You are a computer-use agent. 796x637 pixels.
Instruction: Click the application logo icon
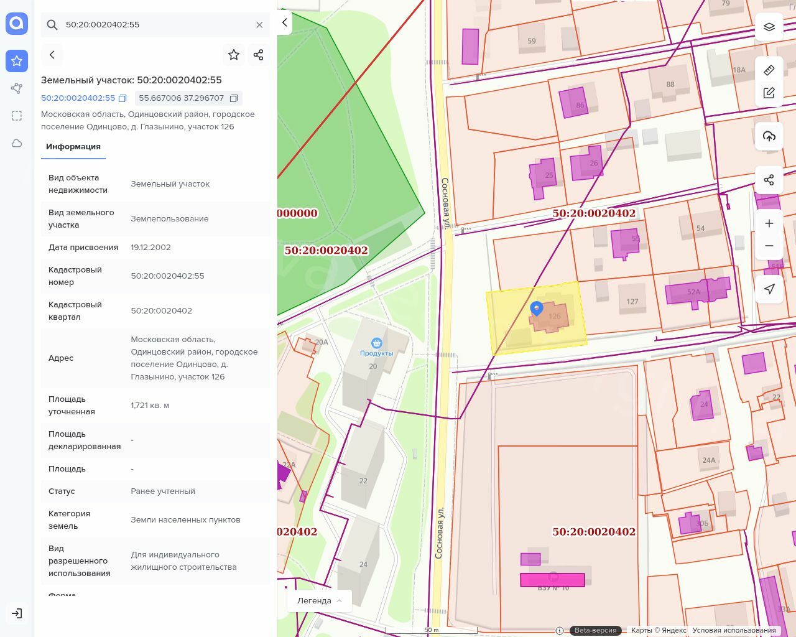coord(17,24)
